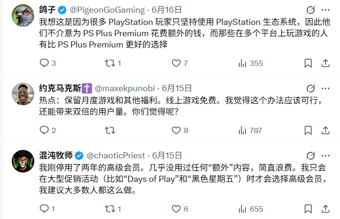Retweet the PigeonGoGaming post
The height and width of the screenshot is (219, 340).
point(111,63)
